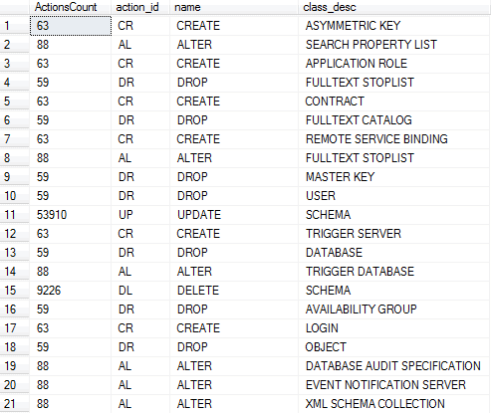
Task: Click the UPDATE name cell
Action: tap(234, 215)
